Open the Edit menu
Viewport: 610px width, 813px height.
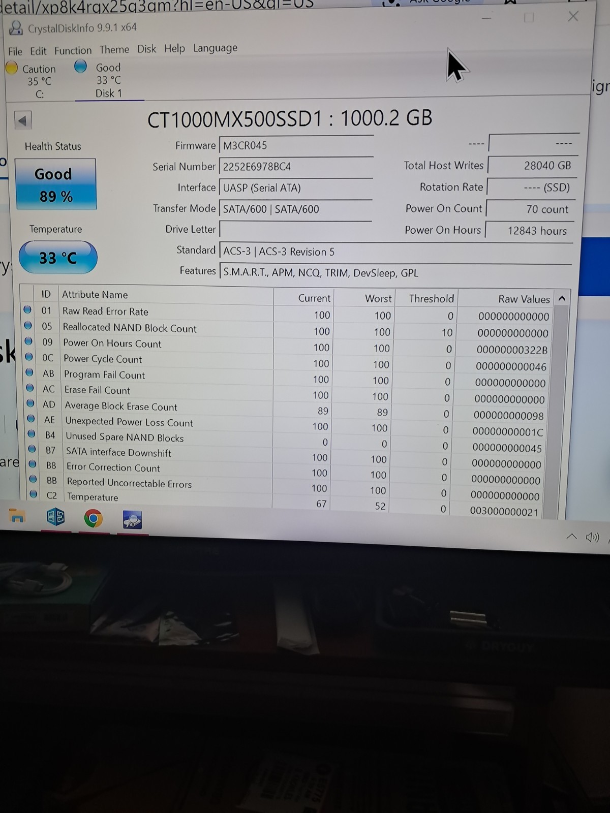(38, 51)
